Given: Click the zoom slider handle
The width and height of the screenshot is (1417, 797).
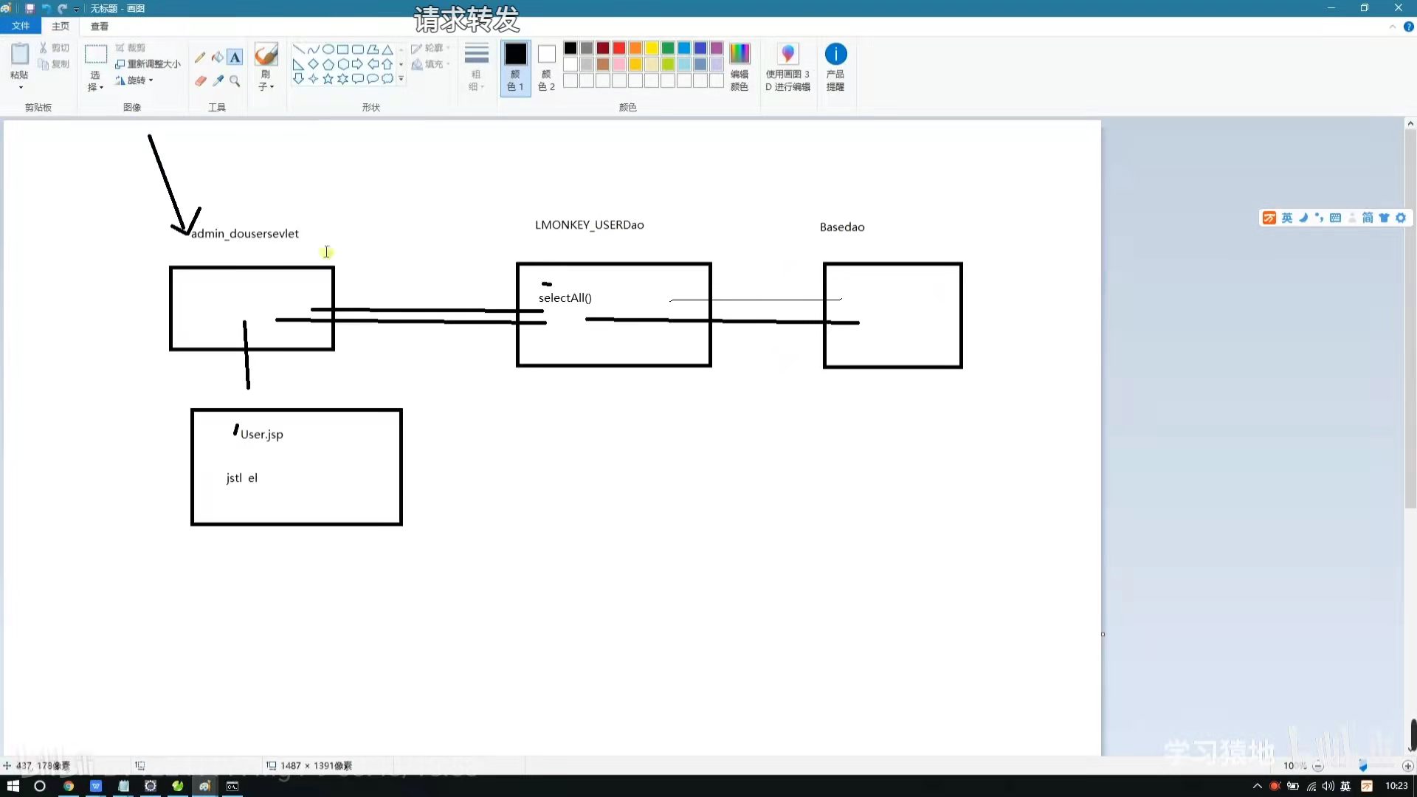Looking at the screenshot, I should pos(1363,766).
